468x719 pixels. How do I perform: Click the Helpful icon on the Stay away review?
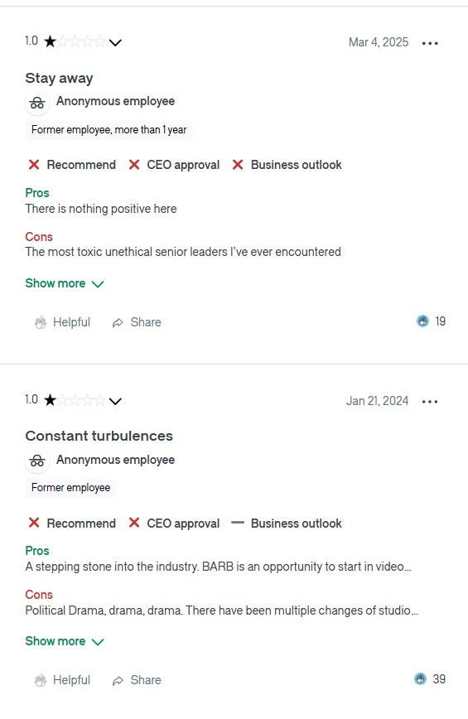point(41,323)
